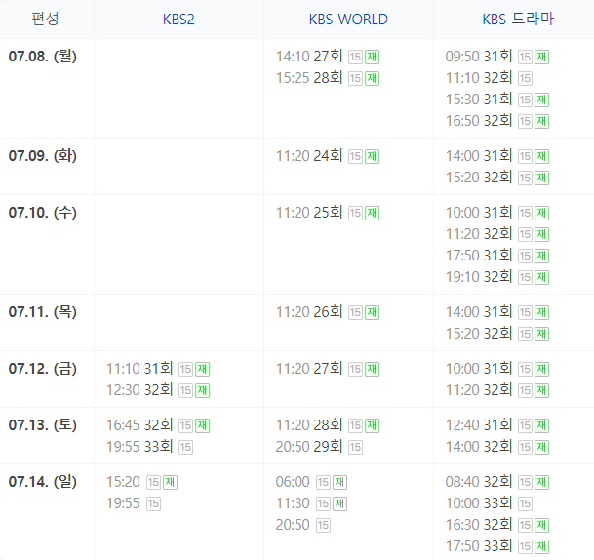Click the 15 age-rating badge beside 19:55 Sunday

point(153,504)
